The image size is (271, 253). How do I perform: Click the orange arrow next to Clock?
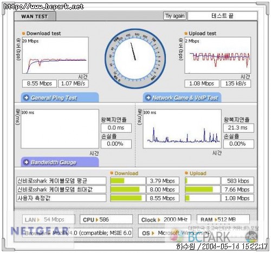(159, 220)
